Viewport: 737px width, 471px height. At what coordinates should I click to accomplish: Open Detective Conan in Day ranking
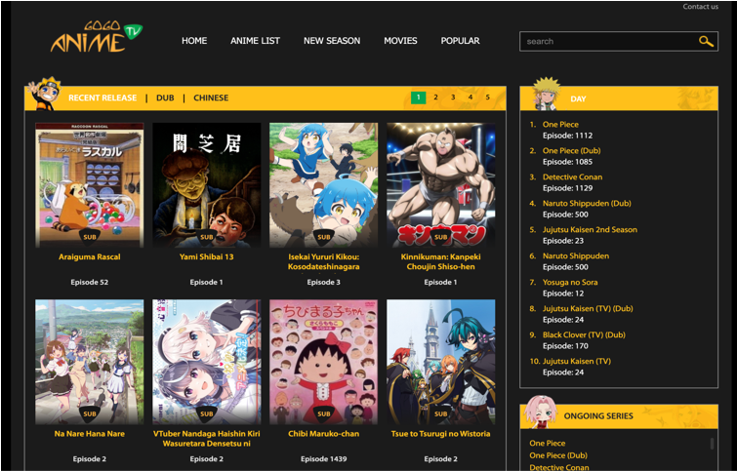pyautogui.click(x=572, y=177)
